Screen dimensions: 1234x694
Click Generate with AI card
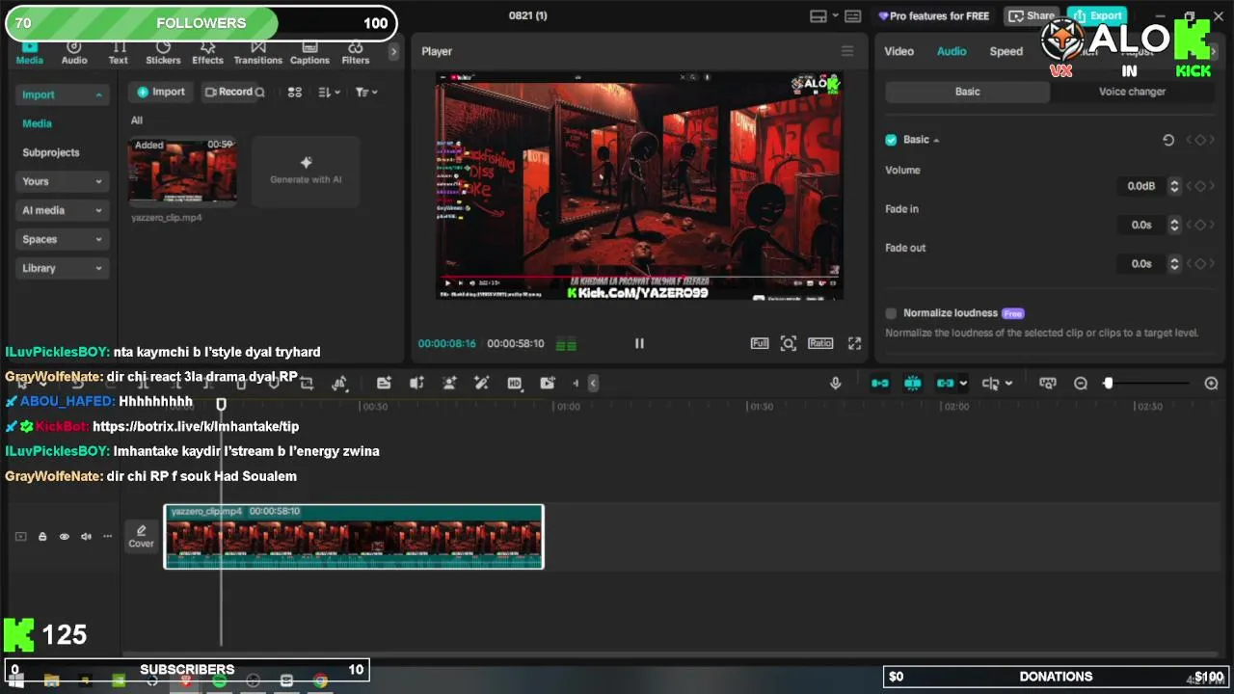coord(306,171)
